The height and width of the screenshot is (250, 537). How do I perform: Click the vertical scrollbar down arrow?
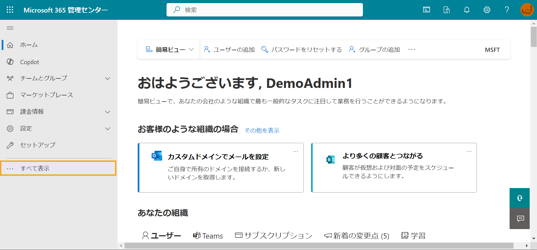534,239
